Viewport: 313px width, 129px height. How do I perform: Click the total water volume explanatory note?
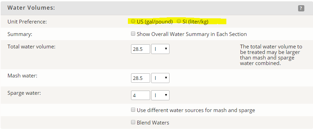pyautogui.click(x=271, y=55)
